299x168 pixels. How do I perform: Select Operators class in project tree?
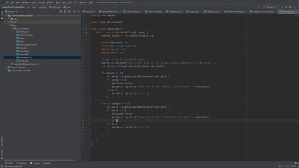pyautogui.click(x=23, y=48)
